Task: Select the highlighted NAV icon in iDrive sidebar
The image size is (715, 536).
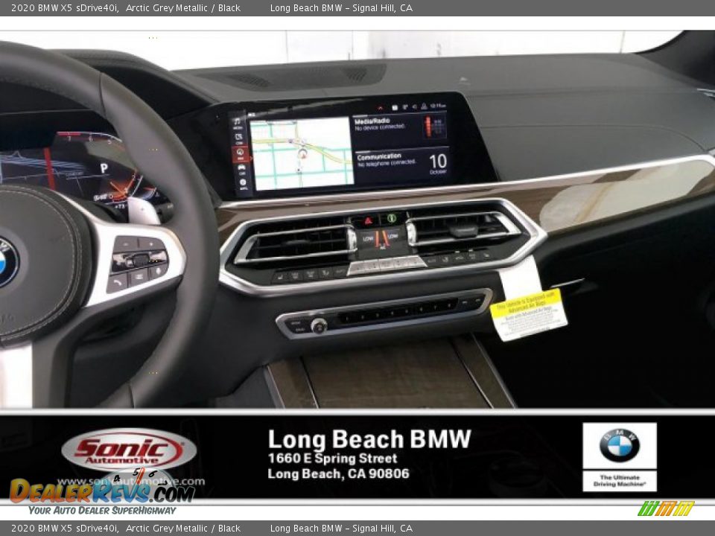Action: 240,154
